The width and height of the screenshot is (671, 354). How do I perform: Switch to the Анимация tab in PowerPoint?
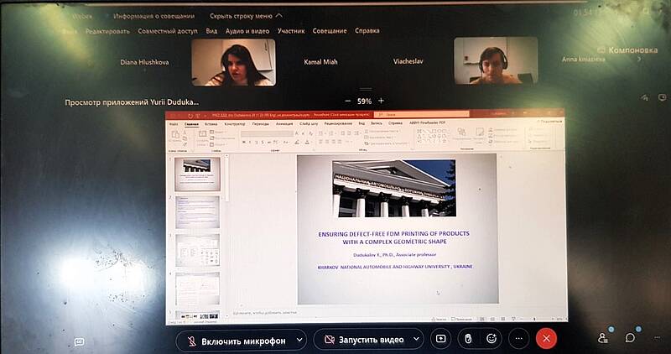(284, 123)
